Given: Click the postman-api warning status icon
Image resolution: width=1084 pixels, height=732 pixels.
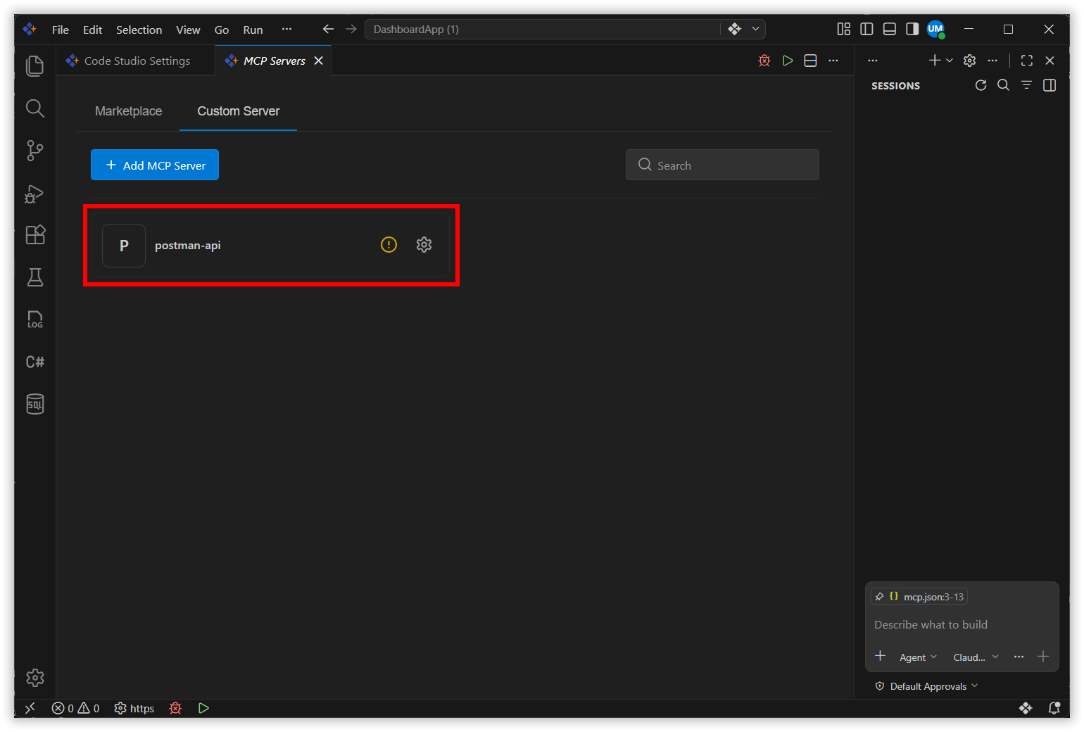Looking at the screenshot, I should point(389,244).
